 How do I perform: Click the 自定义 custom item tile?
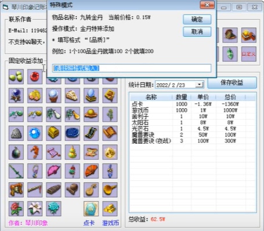pyautogui.click(x=248, y=54)
